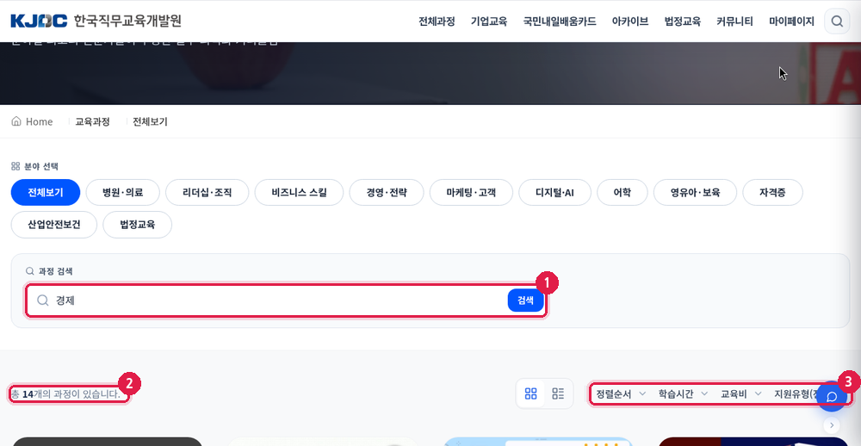Open 커뮤니티 menu
The height and width of the screenshot is (446, 861).
tap(734, 22)
